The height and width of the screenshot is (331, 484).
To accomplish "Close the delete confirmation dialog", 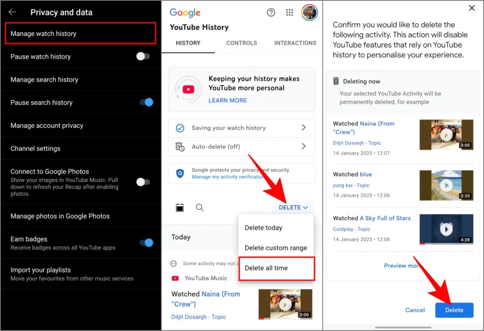I will coord(472,8).
